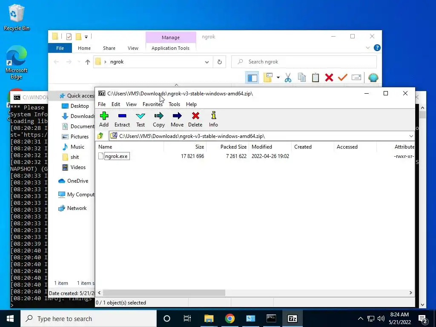Open Google Chrome from the taskbar
Viewport: 436px width, 327px height.
[x=229, y=318]
